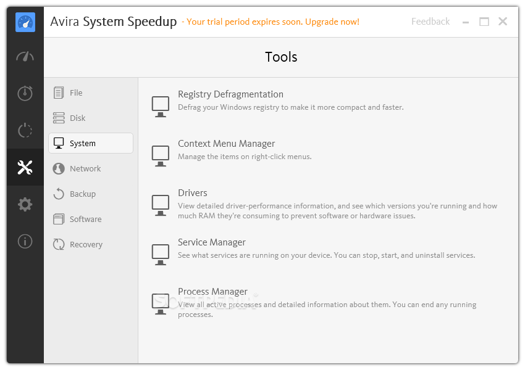Click 'See what services are running' description

[x=326, y=255]
